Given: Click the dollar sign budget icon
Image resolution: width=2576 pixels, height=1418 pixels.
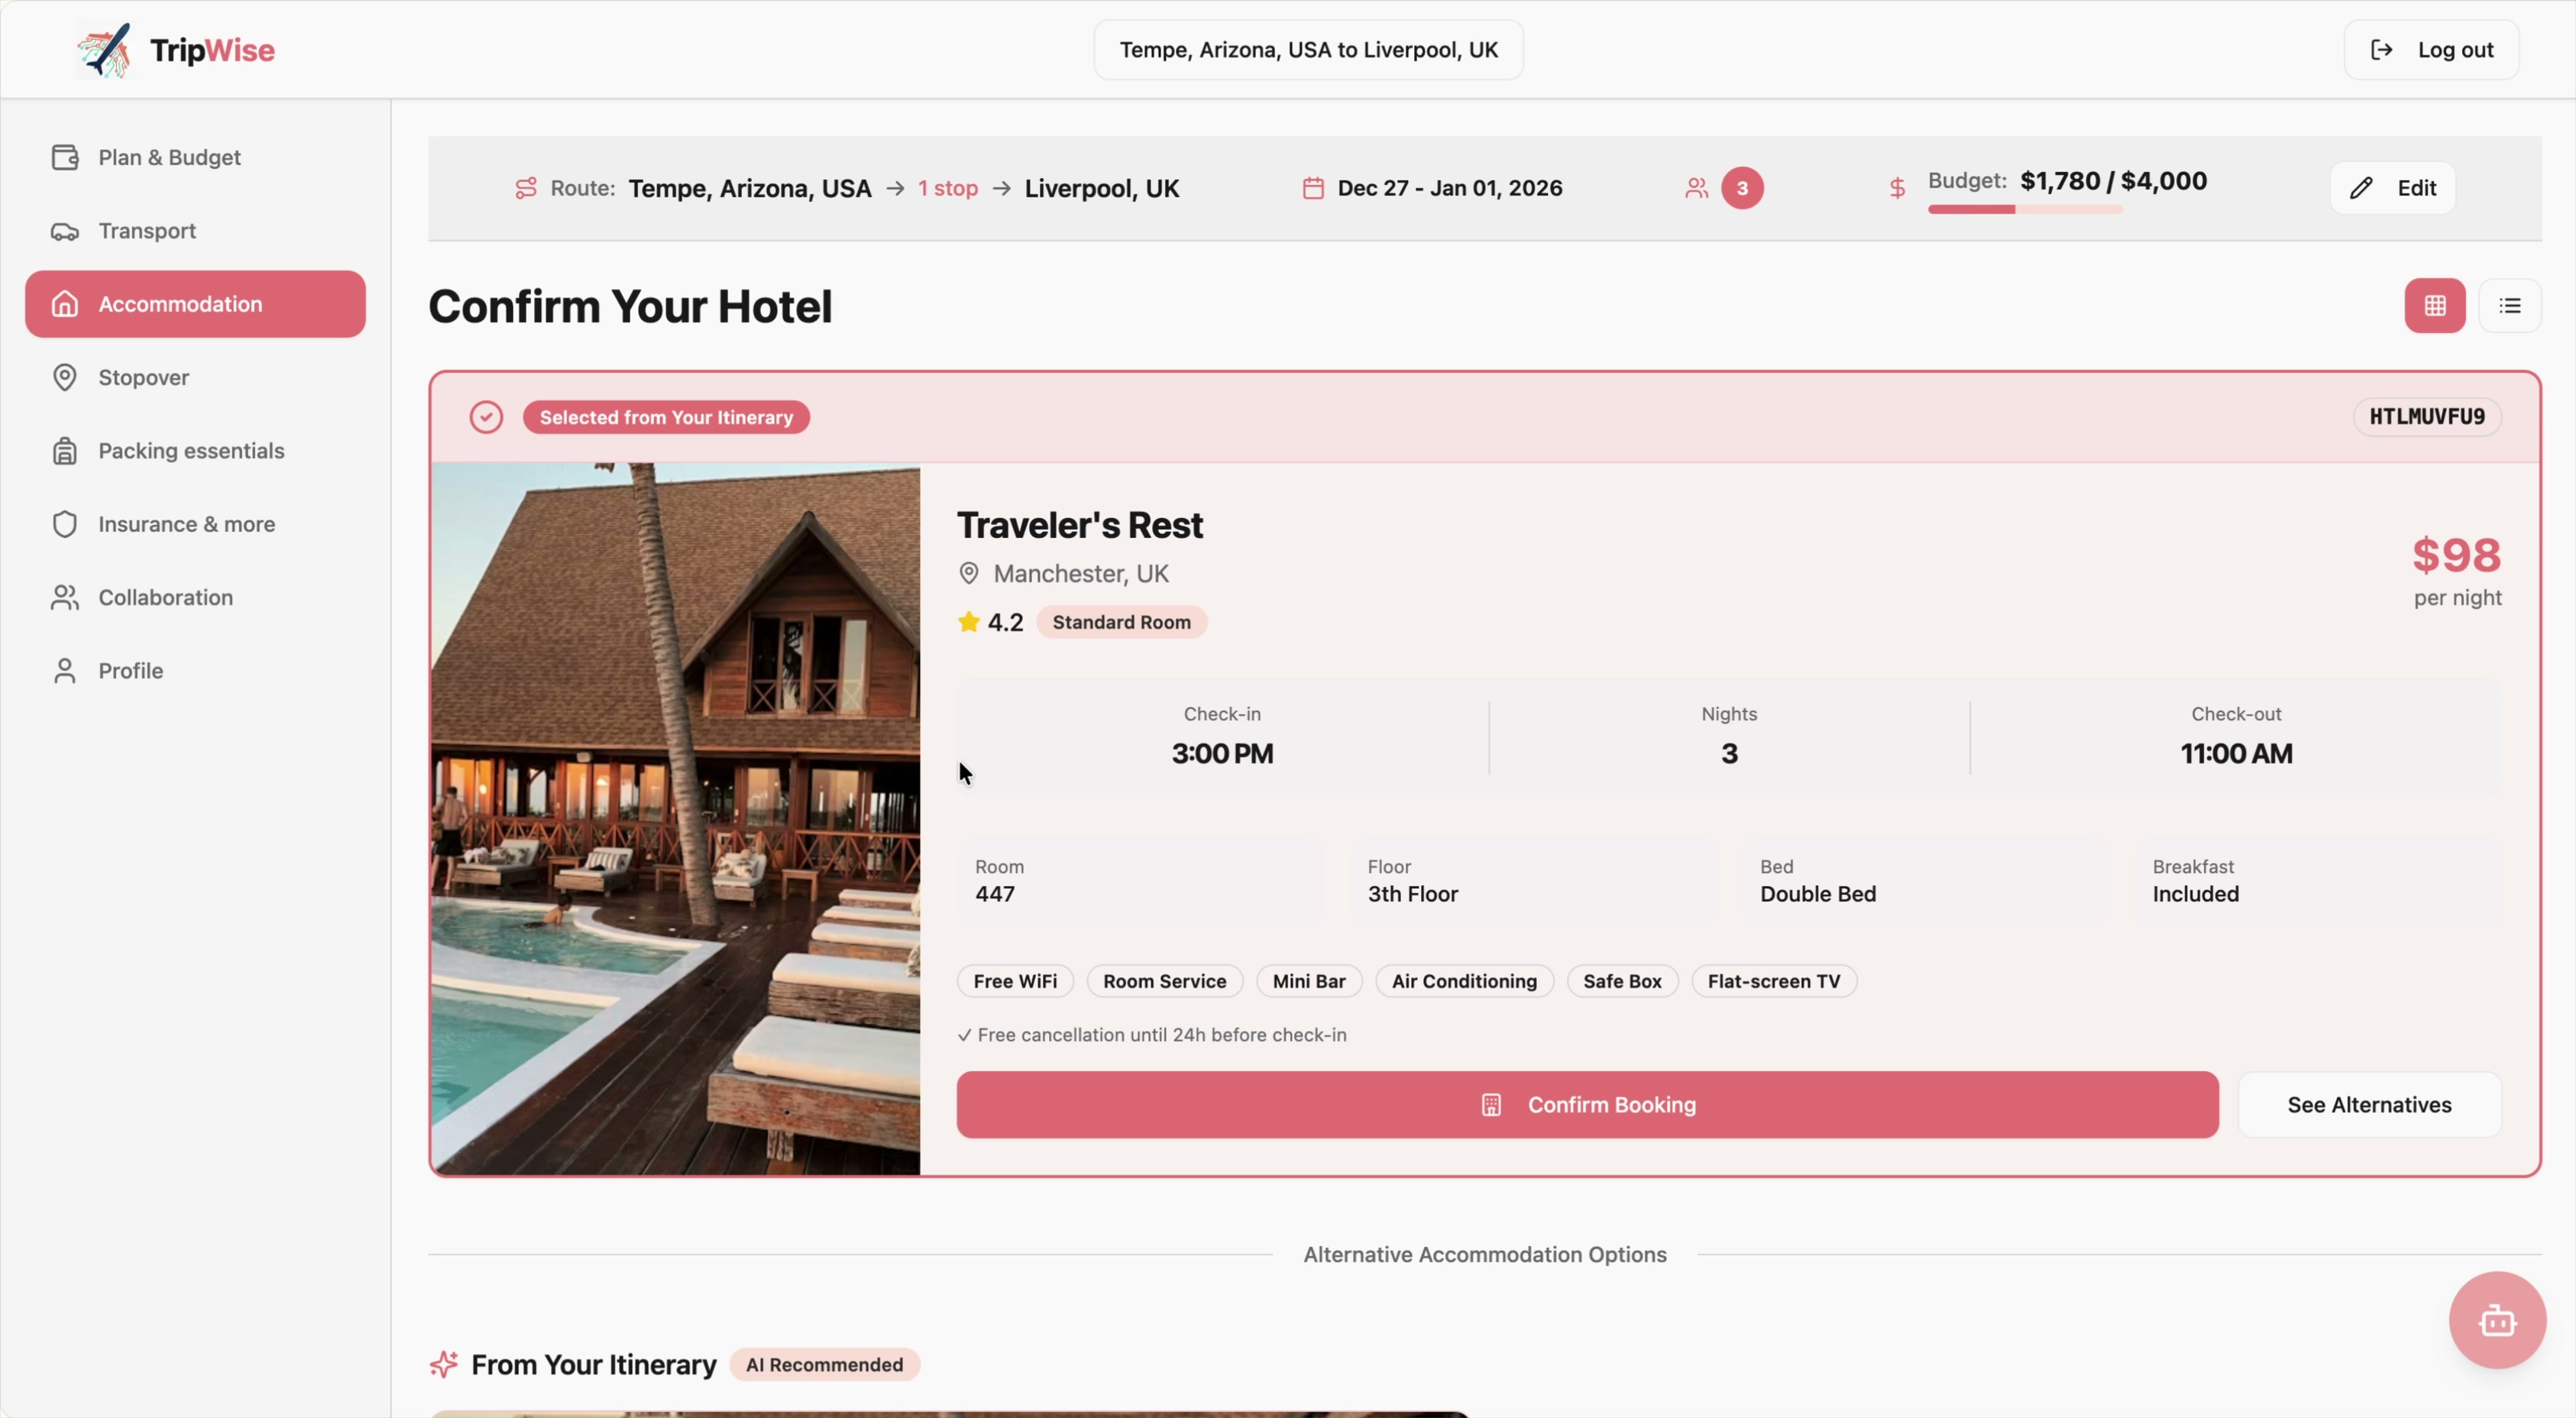Looking at the screenshot, I should (1897, 188).
